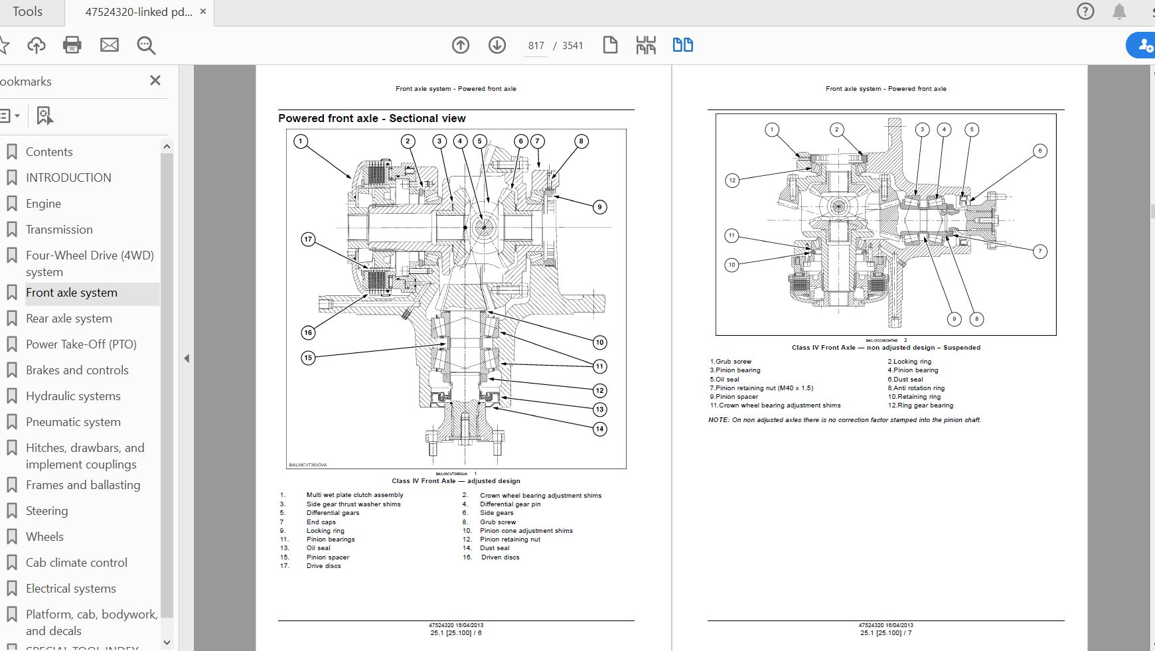Viewport: 1155px width, 651px height.
Task: Open the Contents bookmark
Action: coord(49,152)
